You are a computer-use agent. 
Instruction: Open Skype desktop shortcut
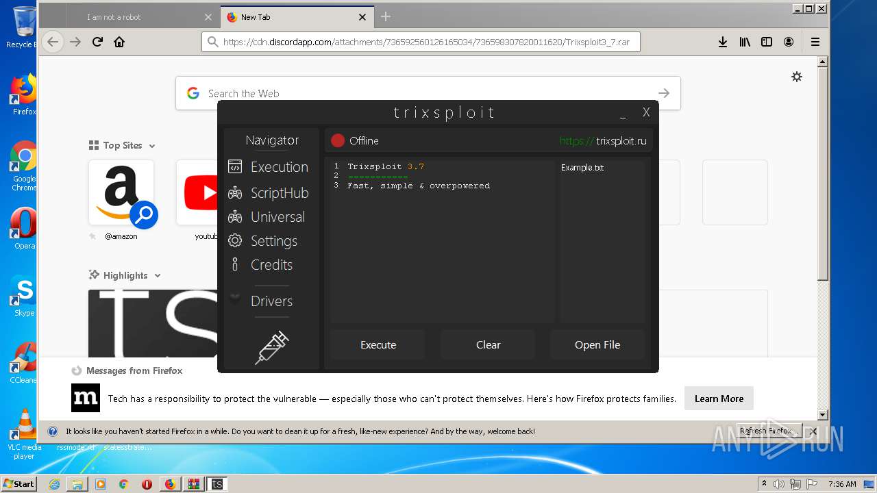[24, 296]
